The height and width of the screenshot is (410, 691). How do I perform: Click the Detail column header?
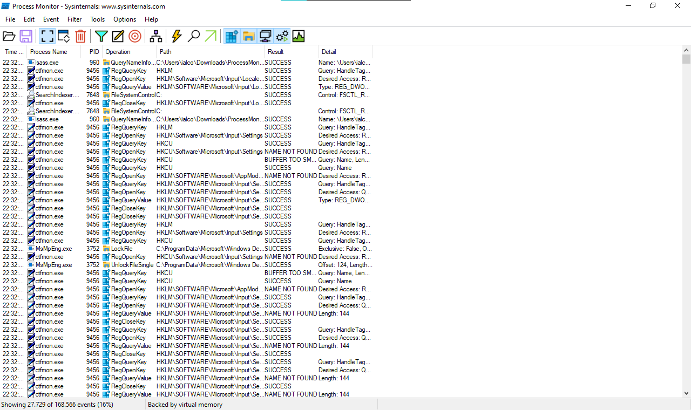tap(345, 52)
